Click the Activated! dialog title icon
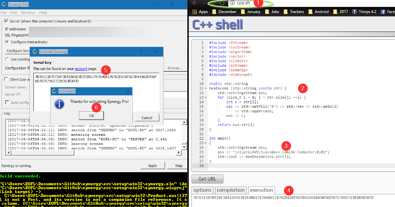 pos(54,91)
